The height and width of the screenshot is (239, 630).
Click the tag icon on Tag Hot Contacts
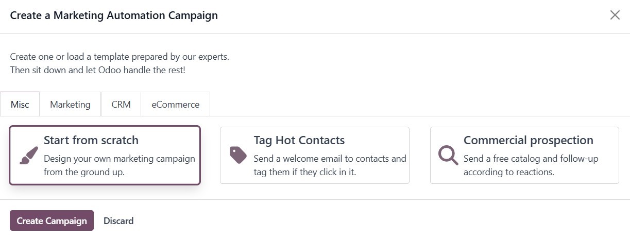click(x=238, y=155)
